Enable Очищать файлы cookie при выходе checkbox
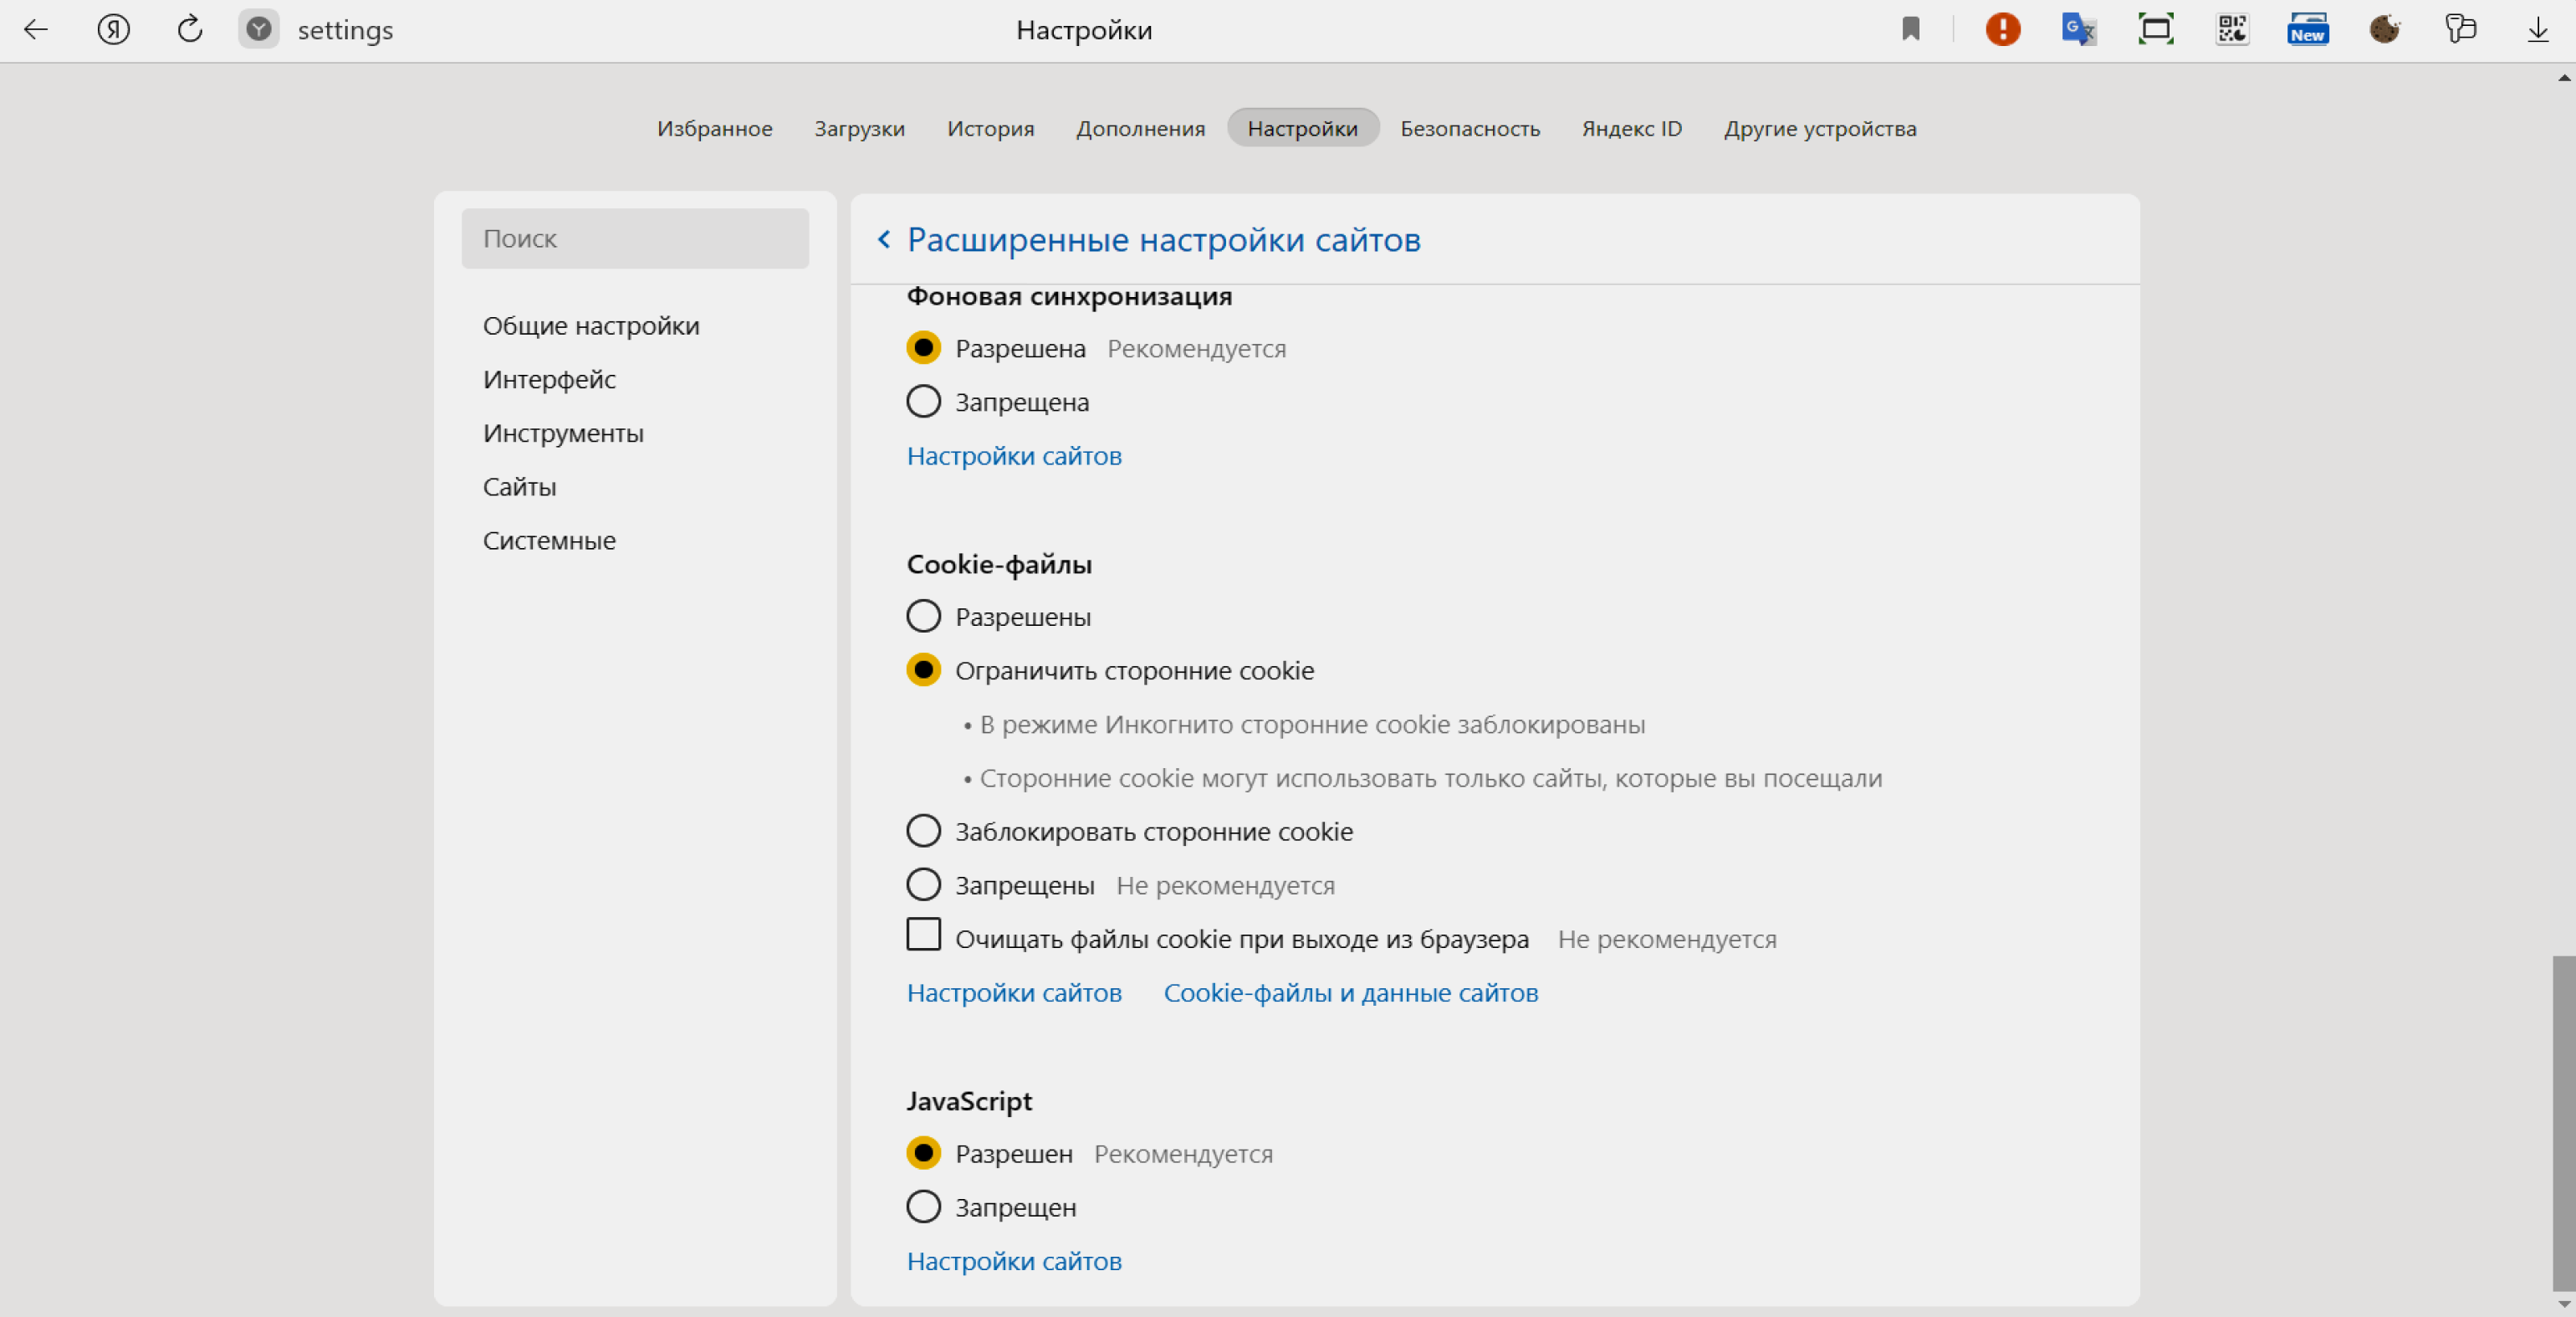The width and height of the screenshot is (2576, 1317). point(923,937)
